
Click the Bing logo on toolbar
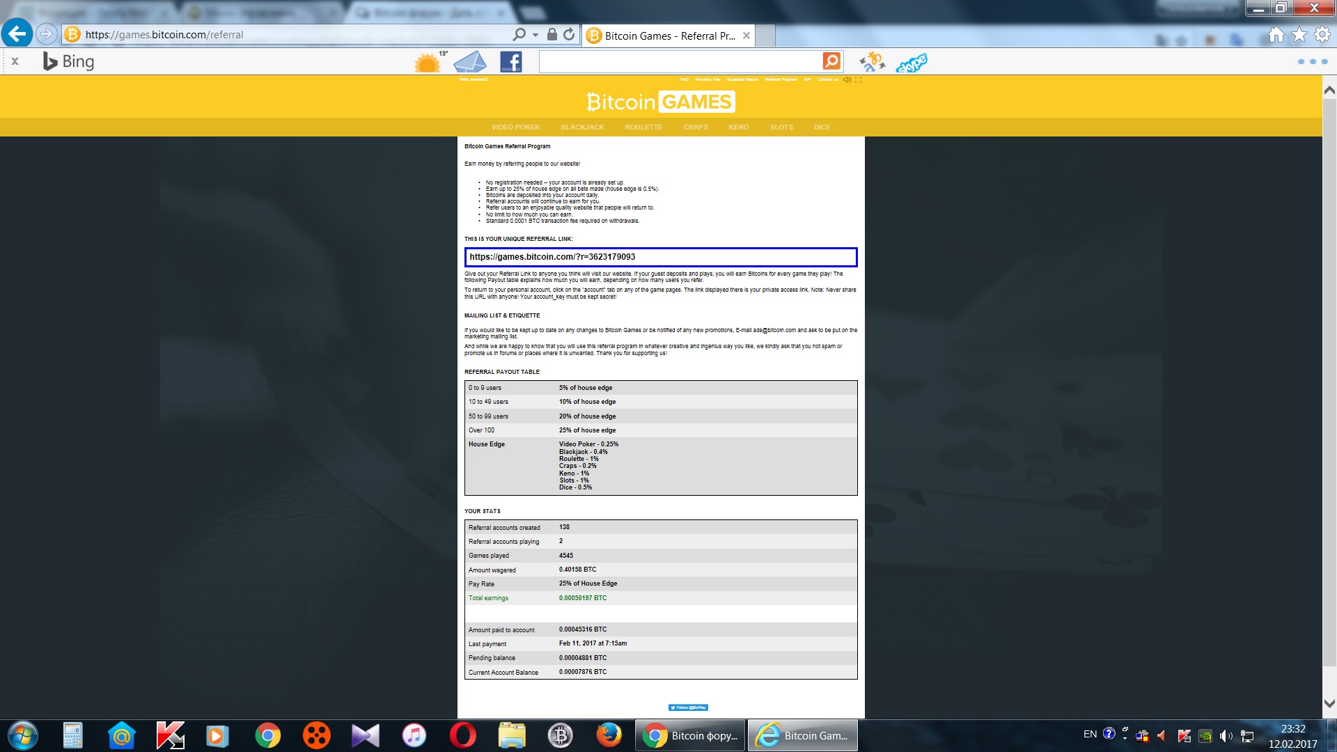click(x=68, y=61)
